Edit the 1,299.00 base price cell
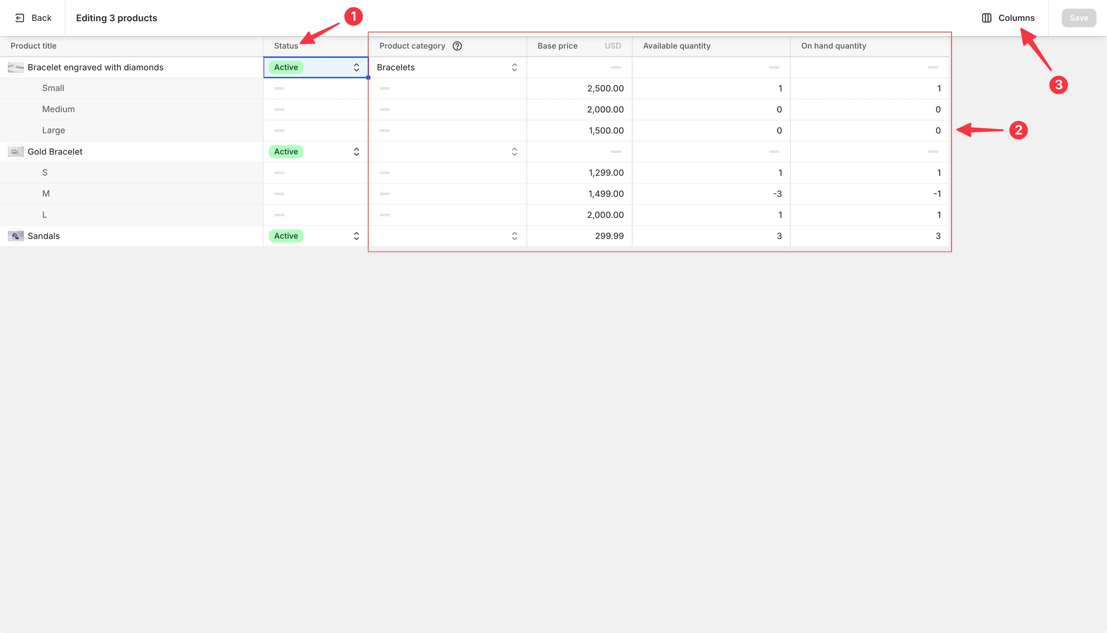The height and width of the screenshot is (633, 1107). pyautogui.click(x=580, y=173)
